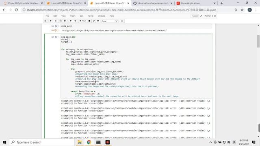Image resolution: width=260 pixels, height=146 pixels.
Task: Switch to the GitHub observations/experiments tab
Action: coord(153,3)
